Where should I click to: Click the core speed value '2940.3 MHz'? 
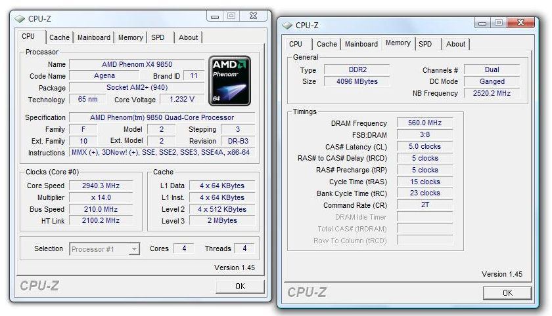[101, 186]
